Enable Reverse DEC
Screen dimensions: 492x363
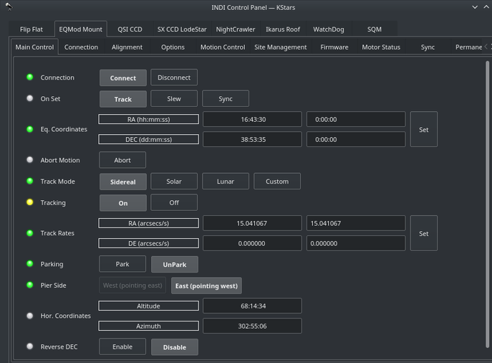click(x=122, y=347)
